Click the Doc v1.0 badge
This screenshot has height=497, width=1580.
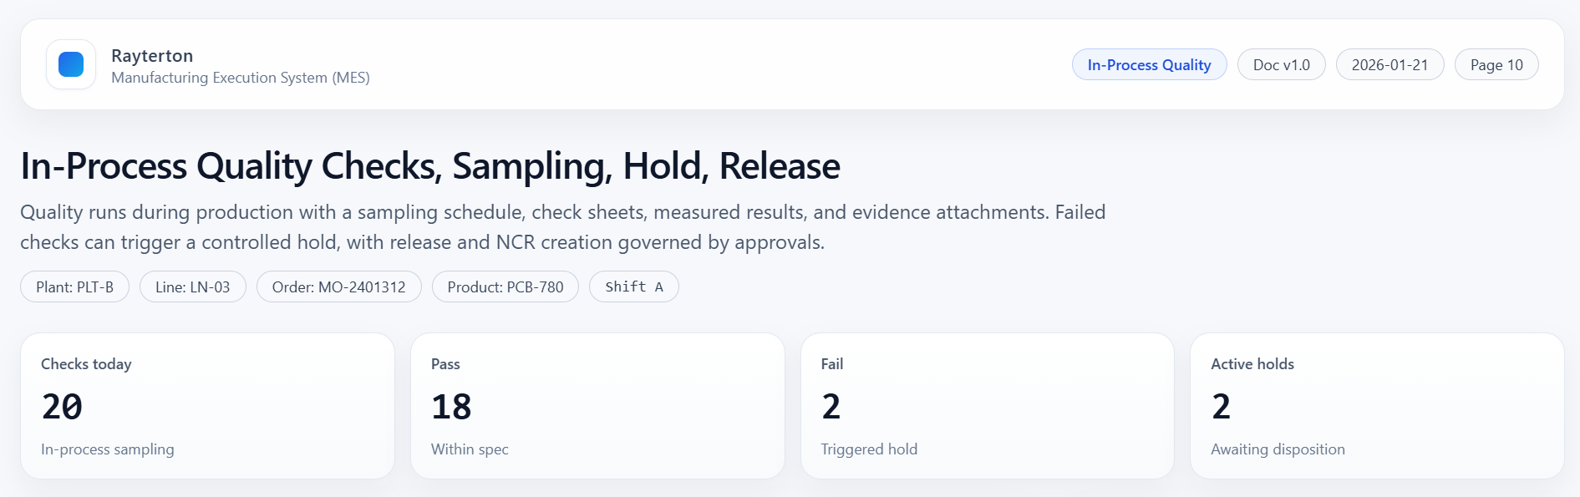[x=1281, y=65]
